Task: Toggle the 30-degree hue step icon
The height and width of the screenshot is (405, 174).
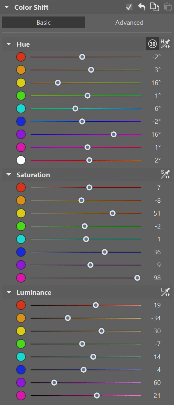Action: coord(153,44)
